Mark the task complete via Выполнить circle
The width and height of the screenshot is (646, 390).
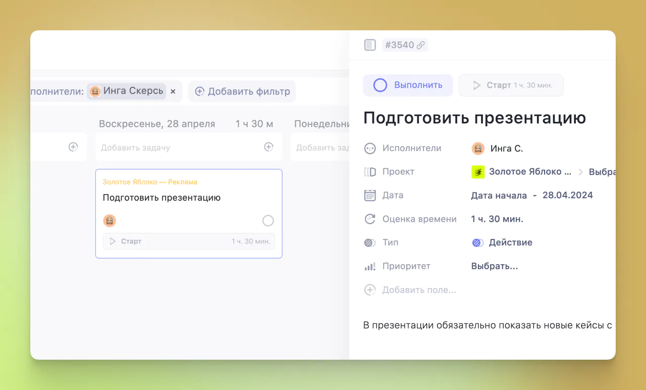380,85
